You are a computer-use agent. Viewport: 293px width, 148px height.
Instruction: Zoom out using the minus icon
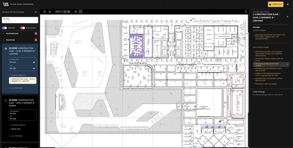65,12
